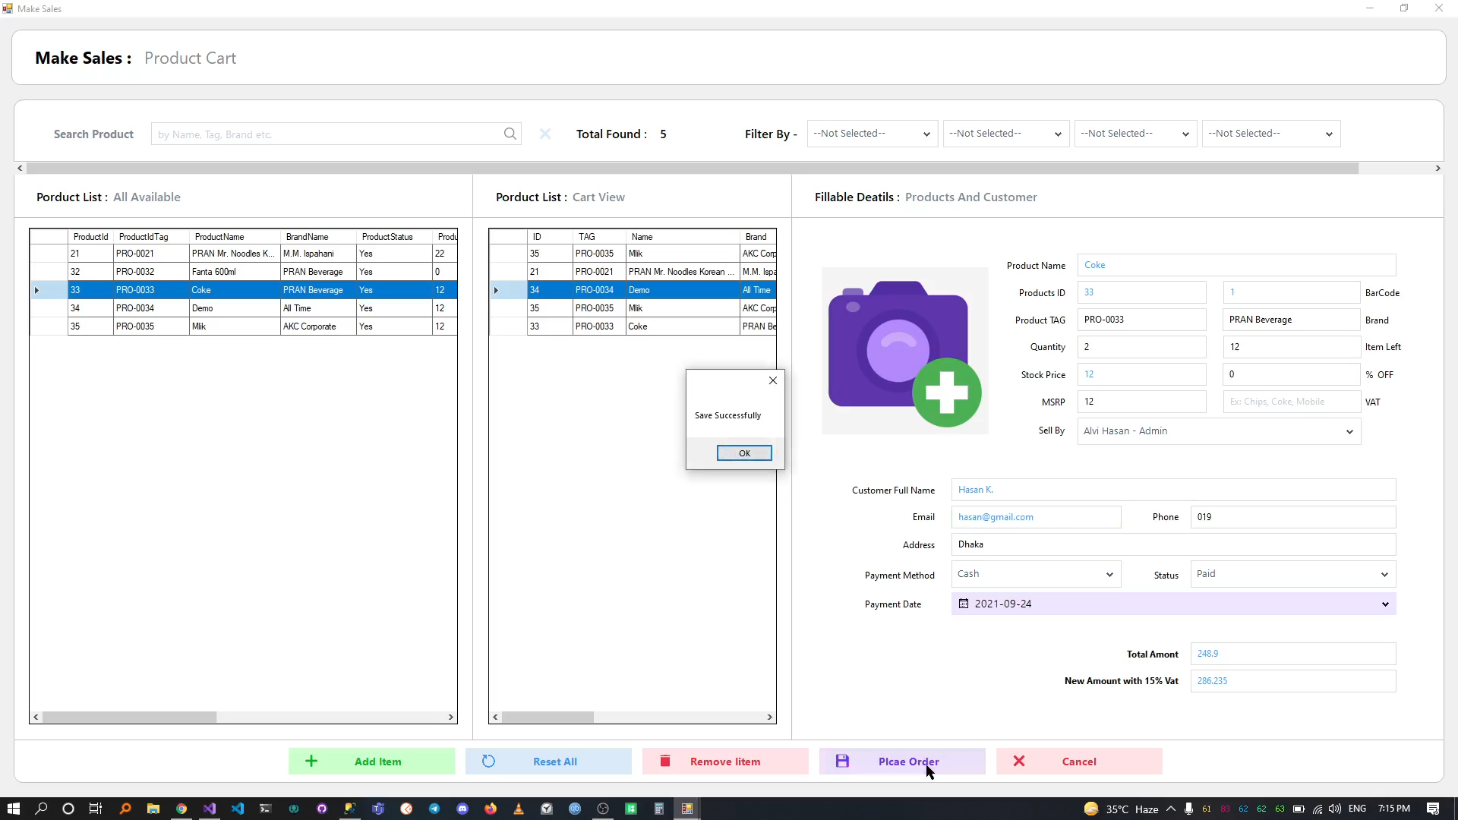Click the search magnifier icon
The width and height of the screenshot is (1458, 820).
[510, 134]
